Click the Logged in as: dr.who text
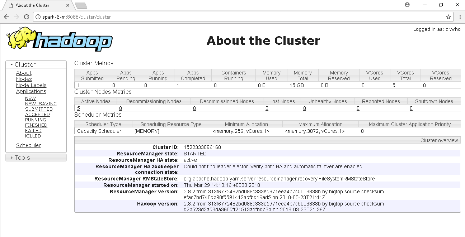This screenshot has width=465, height=237. [x=437, y=29]
